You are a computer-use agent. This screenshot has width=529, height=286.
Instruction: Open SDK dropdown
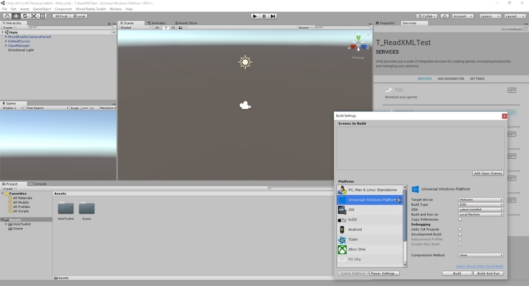coord(480,209)
